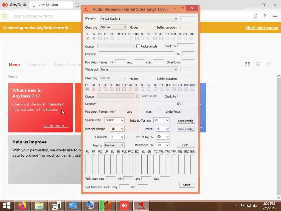Open Channels dropdown
The image size is (281, 211).
pyautogui.click(x=117, y=137)
